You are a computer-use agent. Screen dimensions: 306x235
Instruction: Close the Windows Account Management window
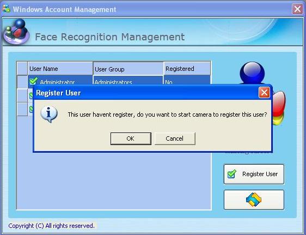coord(297,9)
